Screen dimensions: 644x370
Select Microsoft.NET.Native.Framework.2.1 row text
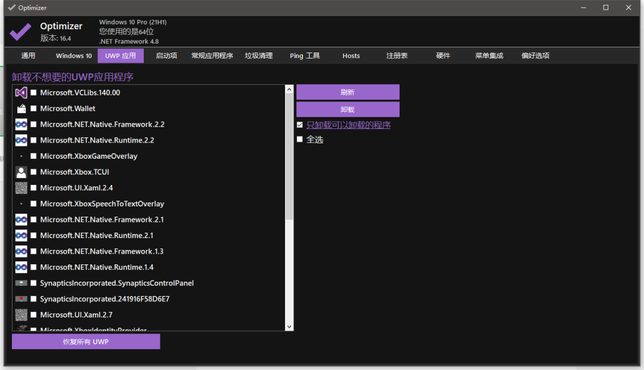click(102, 220)
